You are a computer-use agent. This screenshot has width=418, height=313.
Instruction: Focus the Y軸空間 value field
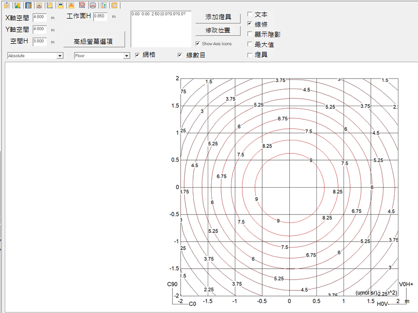click(x=40, y=29)
